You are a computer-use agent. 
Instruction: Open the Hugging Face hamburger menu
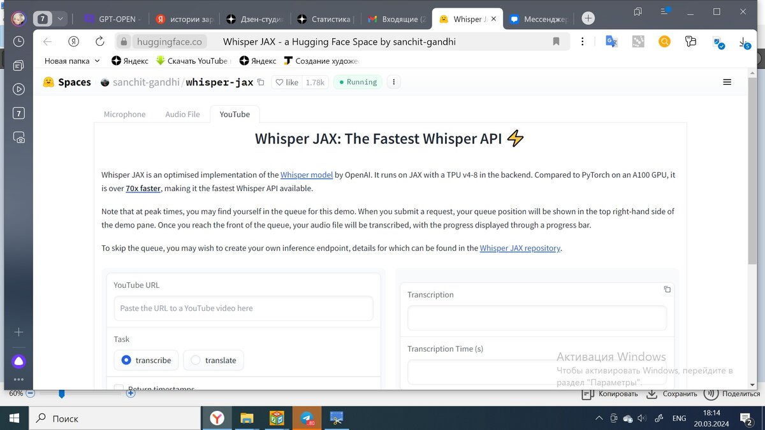point(727,82)
